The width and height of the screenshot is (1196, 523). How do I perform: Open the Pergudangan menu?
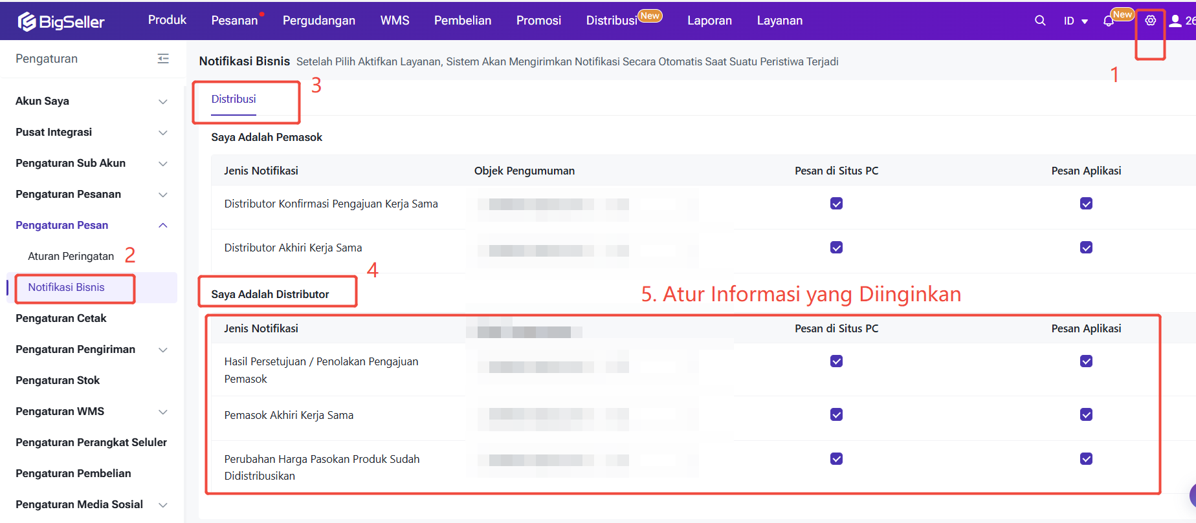318,21
